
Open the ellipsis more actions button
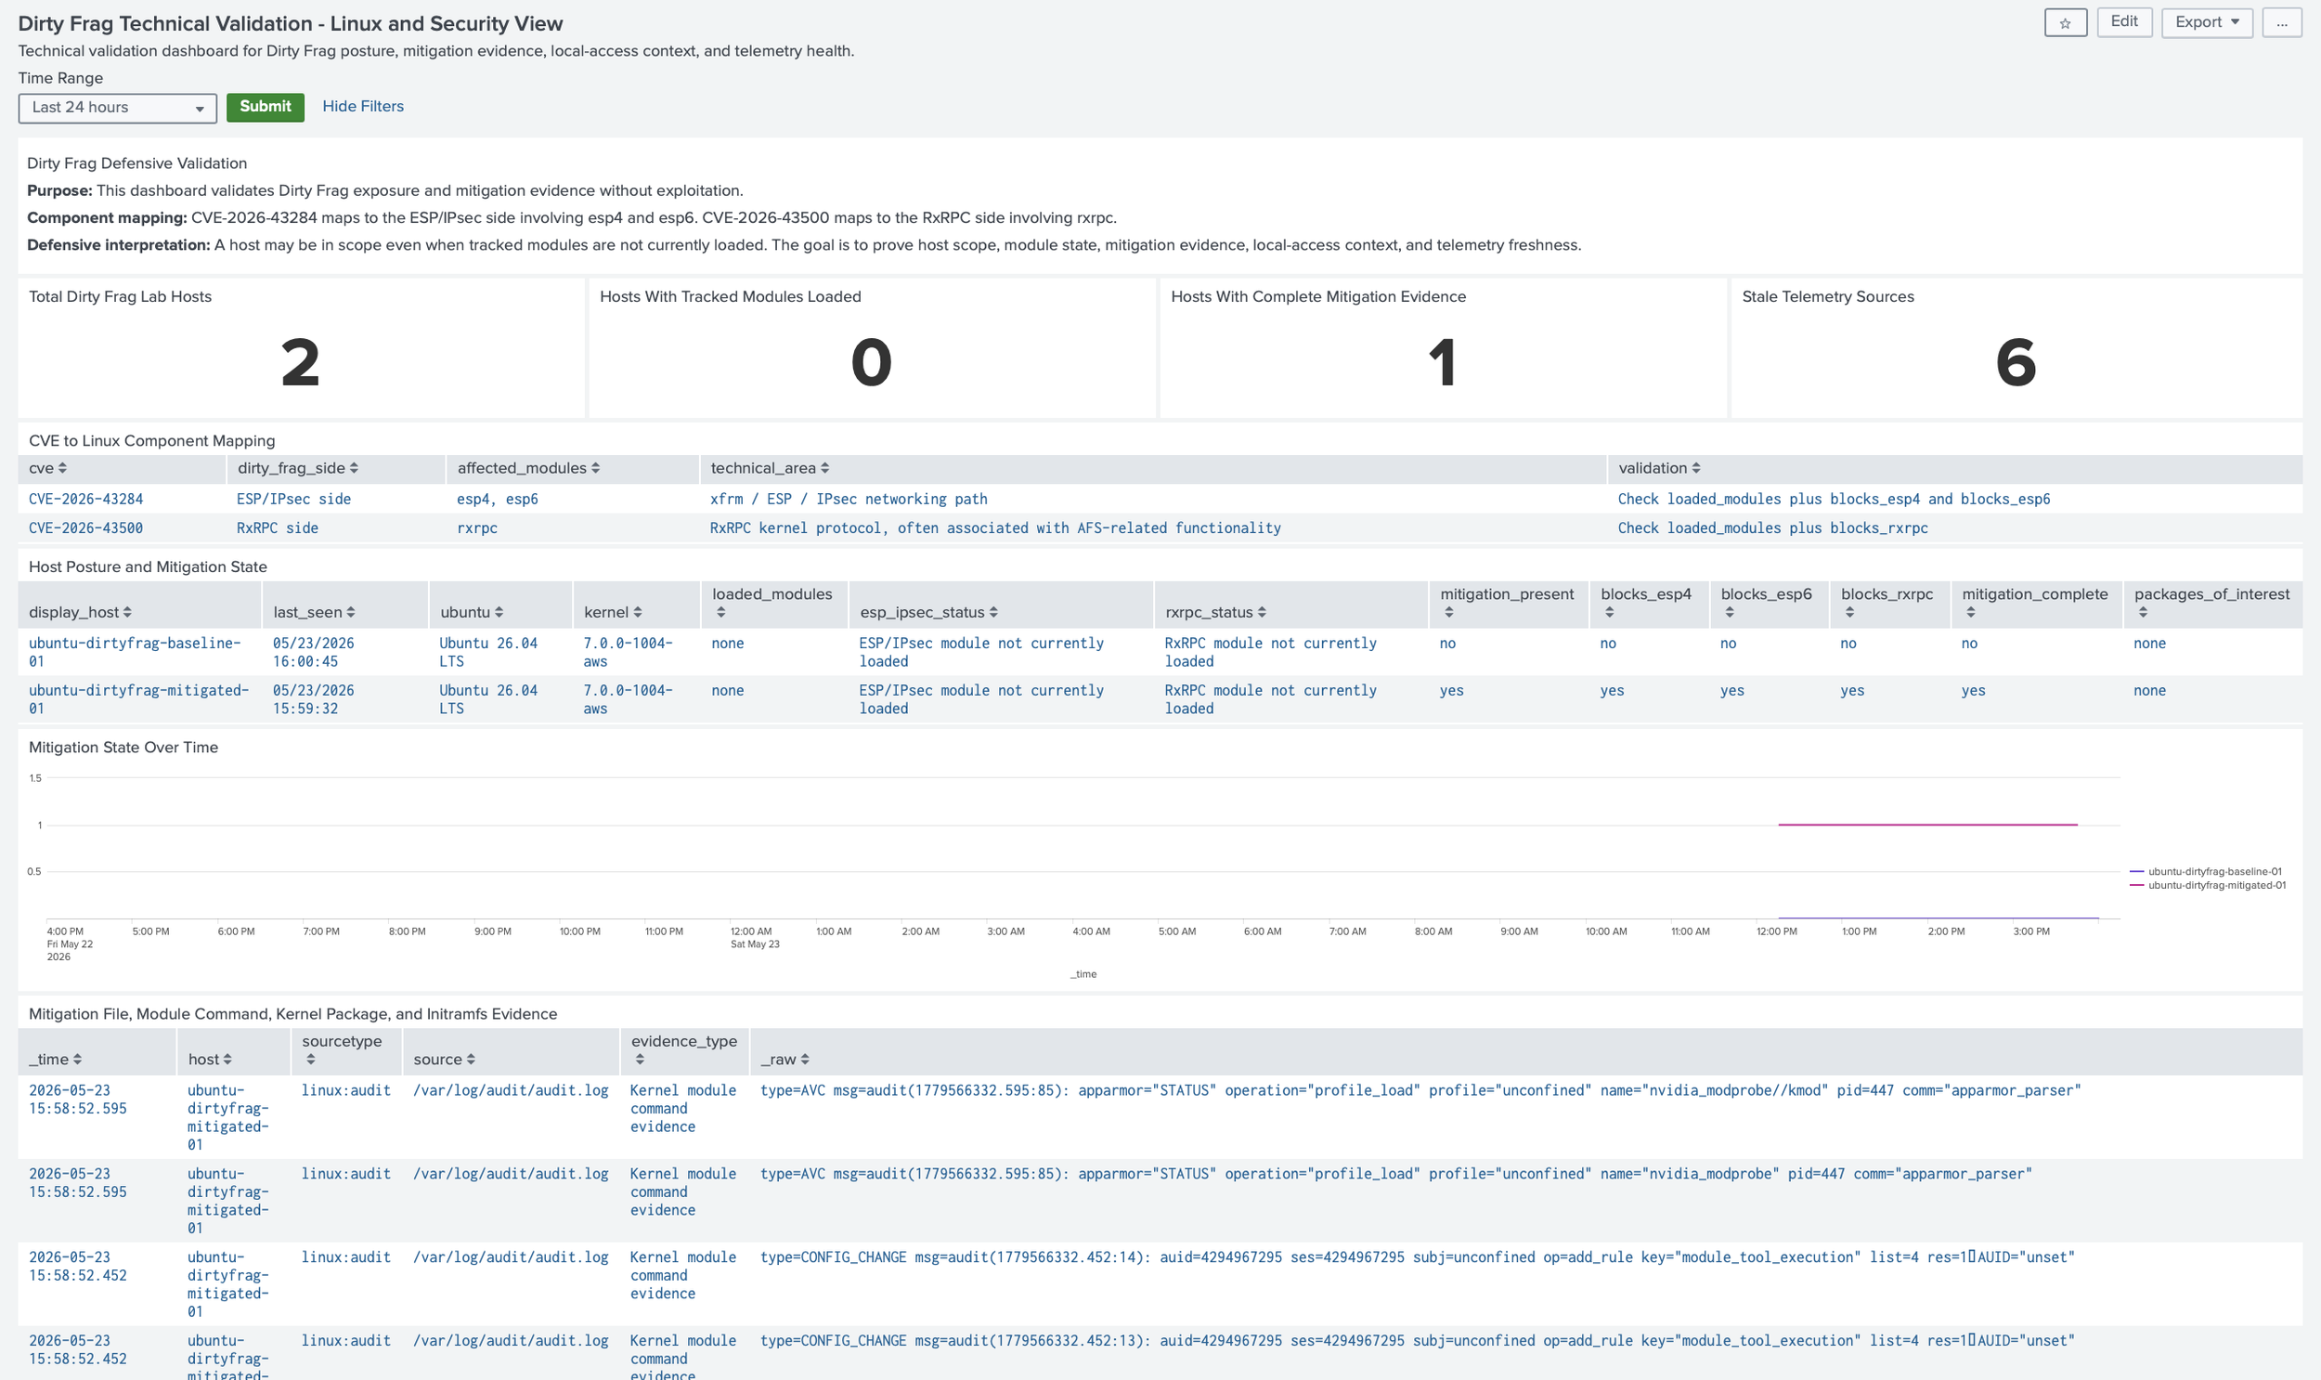pos(2281,22)
